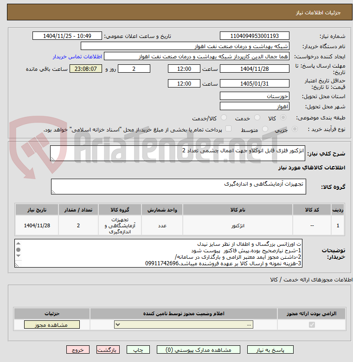Click the کد کالا column header
The width and height of the screenshot is (353, 362).
[x=312, y=210]
